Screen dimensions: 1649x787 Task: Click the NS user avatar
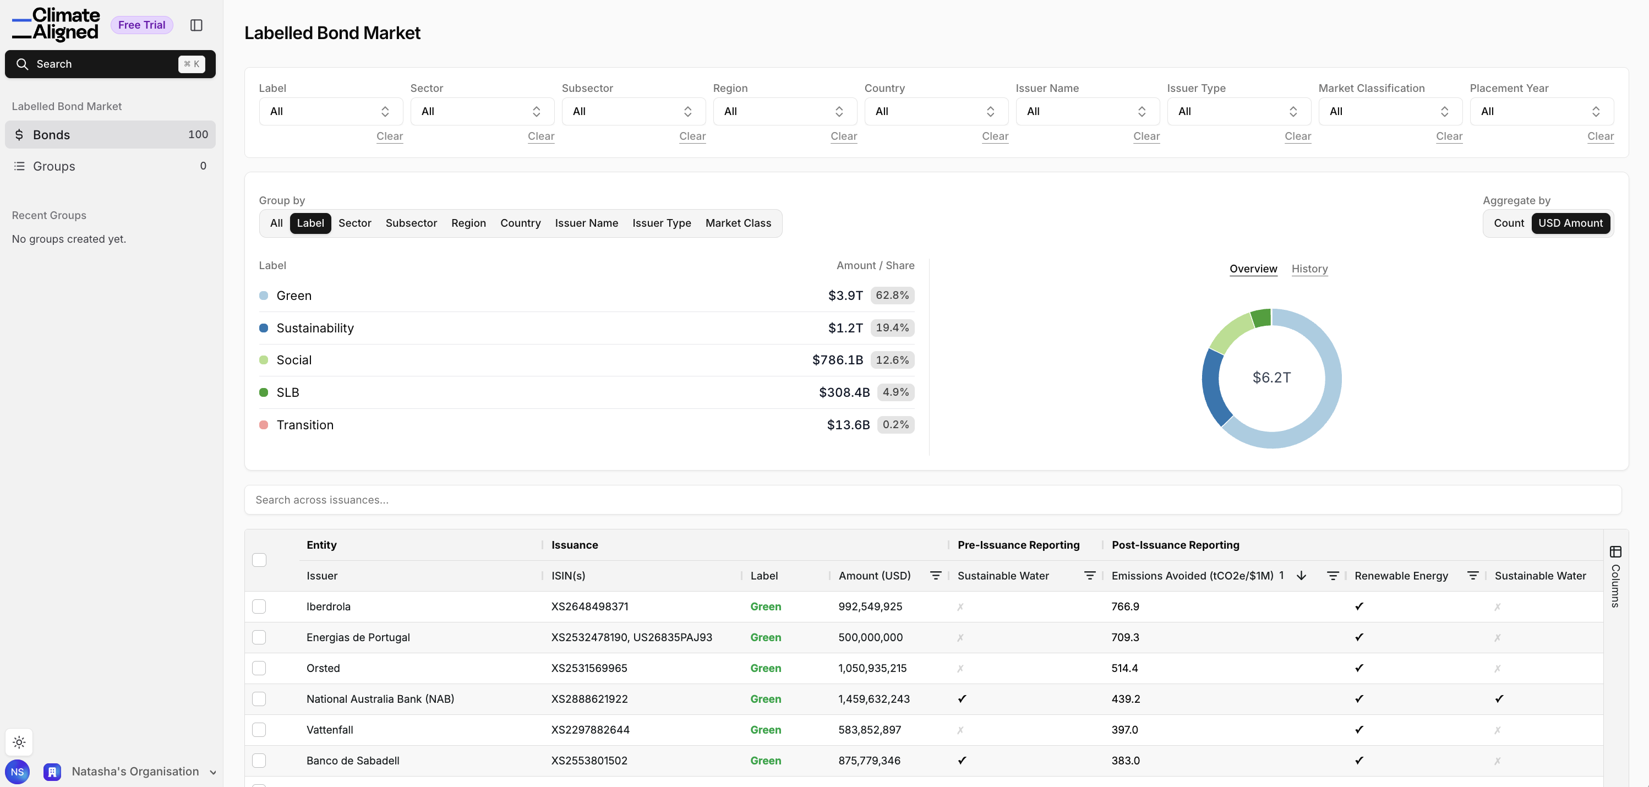coord(17,772)
